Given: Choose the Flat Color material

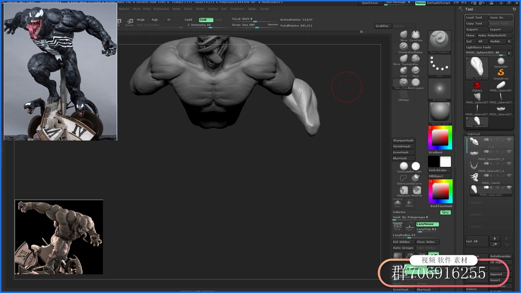Looking at the screenshot, I should click(416, 166).
